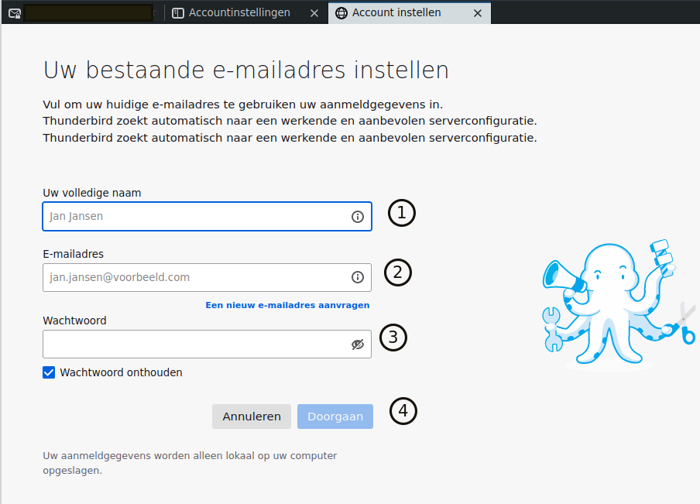Uncheck the Wachtwoord onthouden checkbox
The height and width of the screenshot is (504, 700).
coord(49,372)
